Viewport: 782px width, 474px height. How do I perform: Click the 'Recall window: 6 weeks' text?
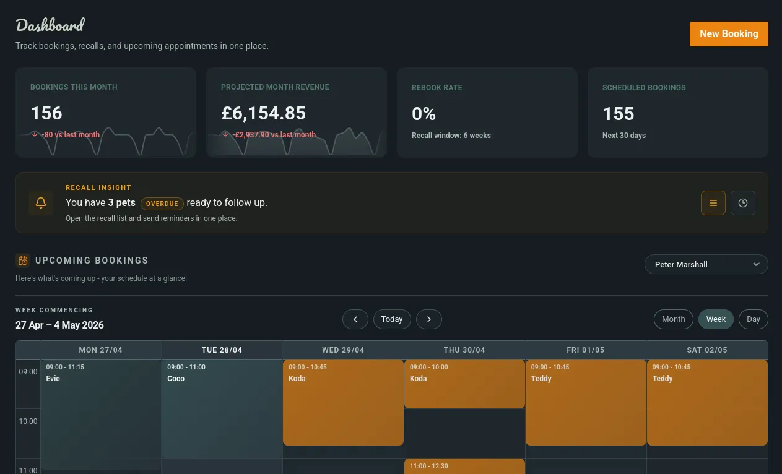[451, 136]
